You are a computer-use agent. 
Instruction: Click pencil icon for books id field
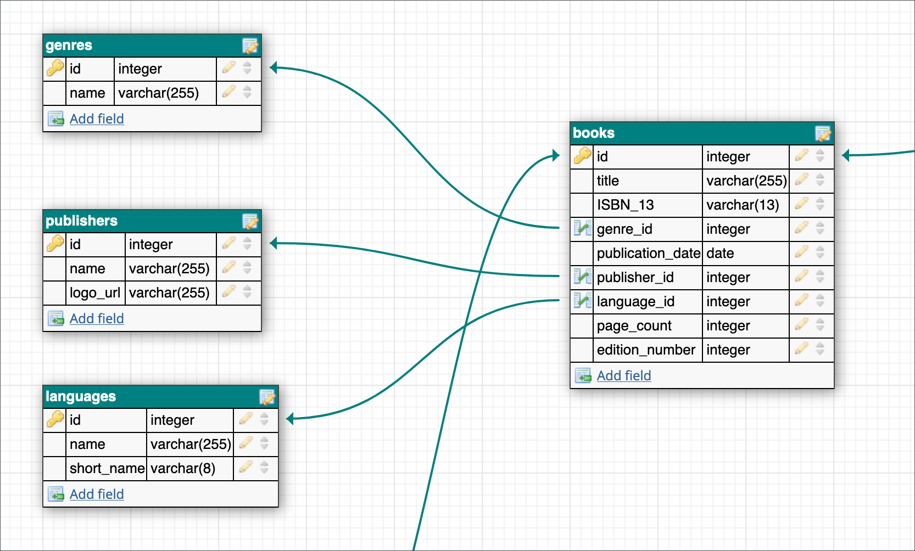click(x=801, y=156)
